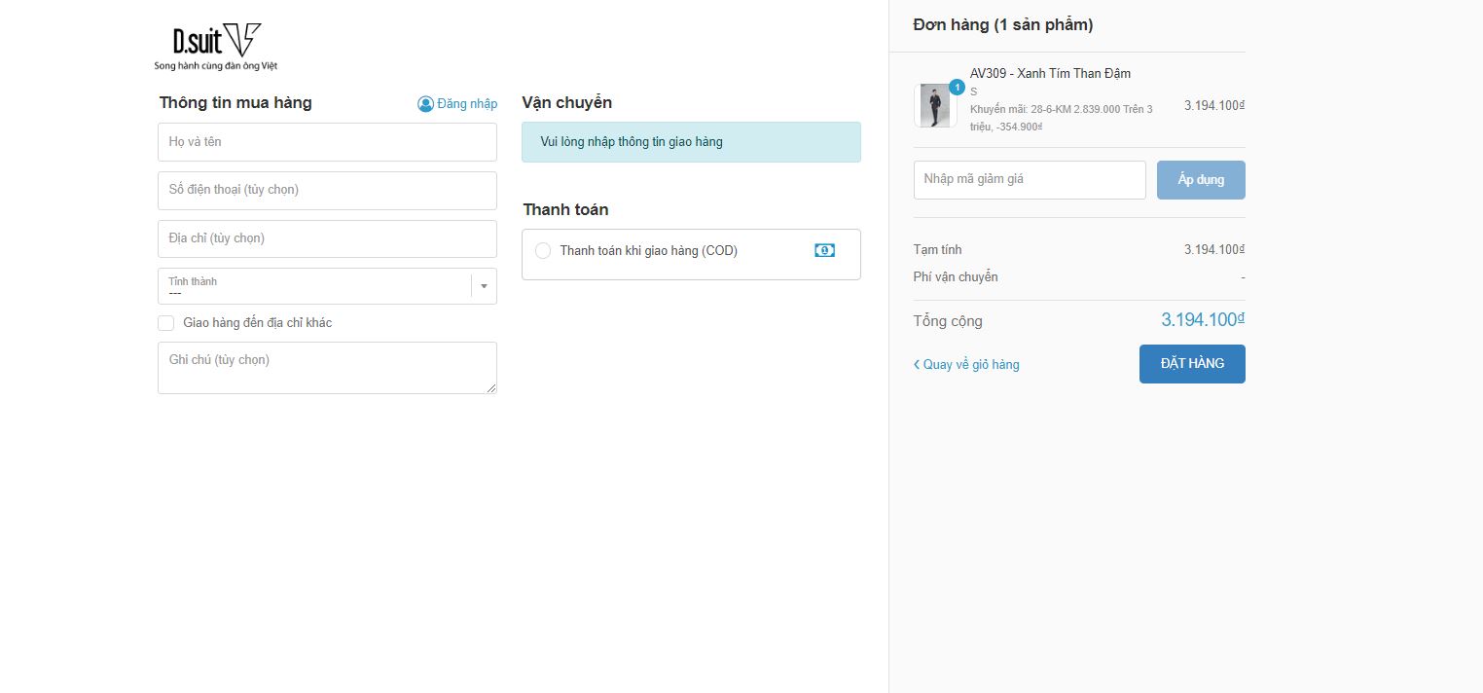Click the quantity badge on product thumbnail
The width and height of the screenshot is (1483, 693).
coord(957,88)
